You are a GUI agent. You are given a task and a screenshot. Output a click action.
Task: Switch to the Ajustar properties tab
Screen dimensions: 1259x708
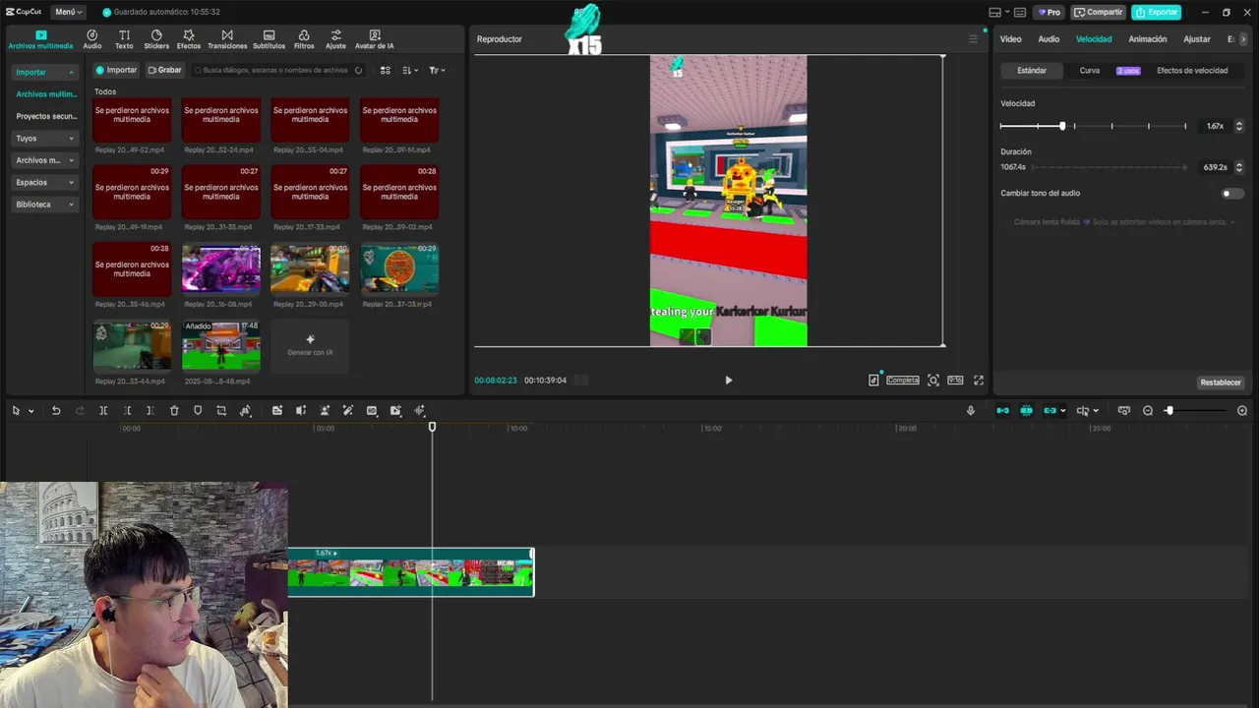1197,39
